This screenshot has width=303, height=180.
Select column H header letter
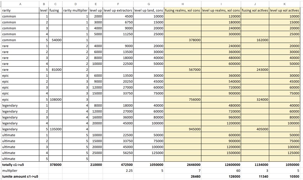(183, 4)
